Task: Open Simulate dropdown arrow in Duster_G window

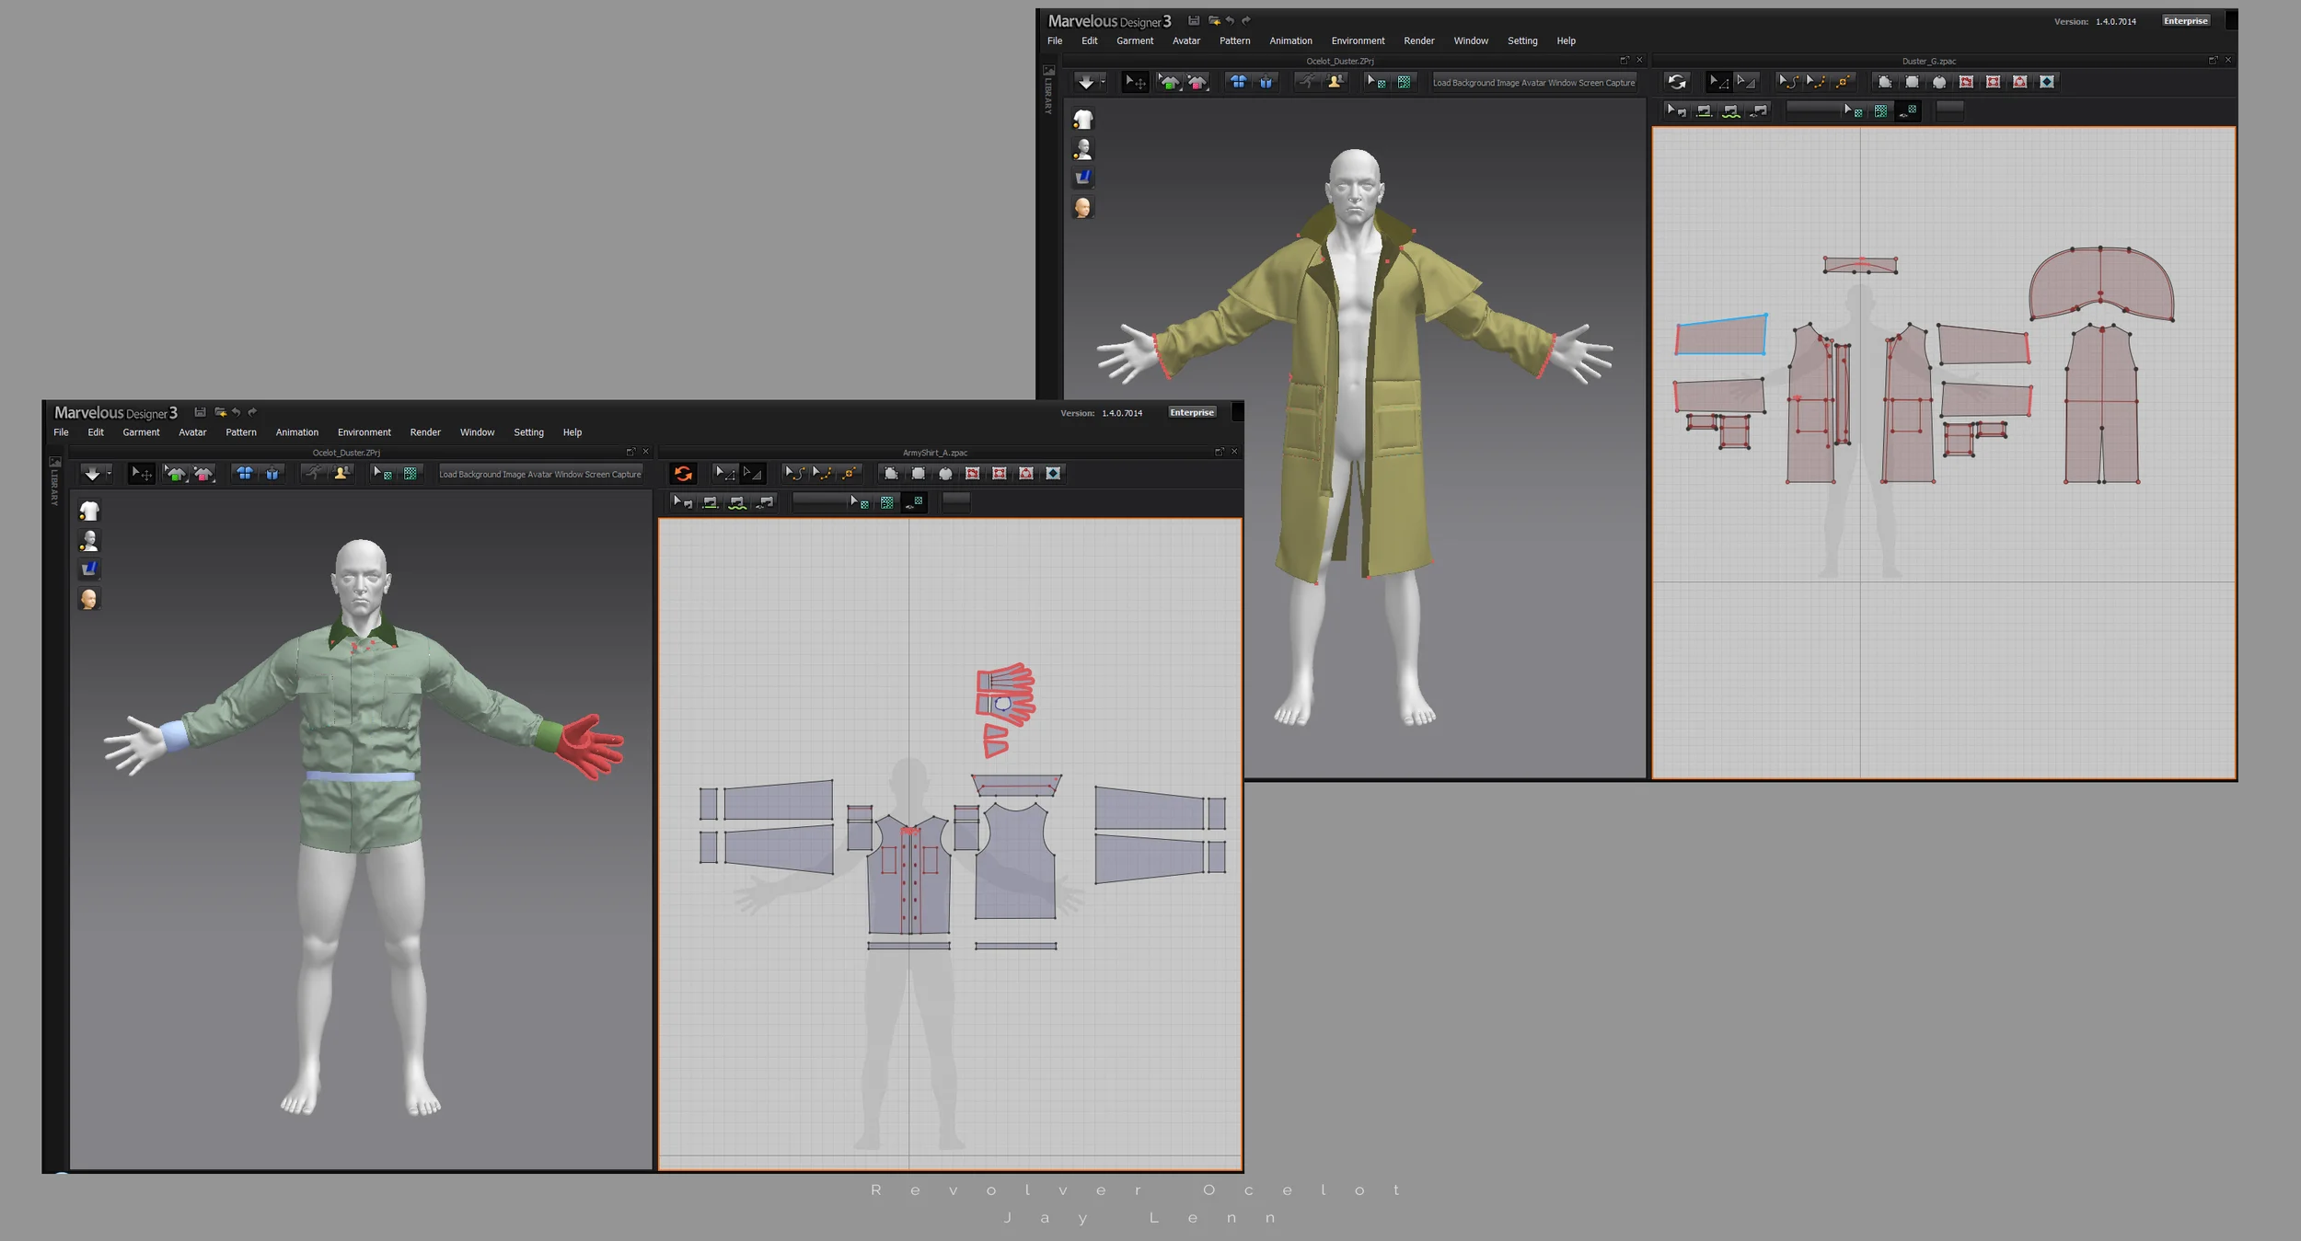Action: [1103, 82]
